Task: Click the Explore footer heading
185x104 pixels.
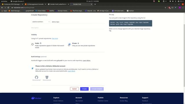Action: click(x=56, y=98)
